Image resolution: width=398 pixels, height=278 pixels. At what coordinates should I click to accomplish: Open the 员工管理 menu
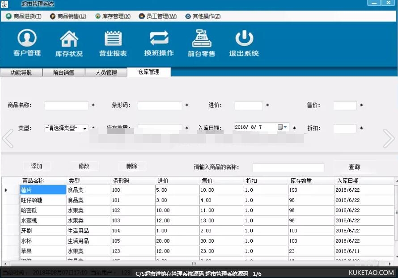click(x=157, y=17)
